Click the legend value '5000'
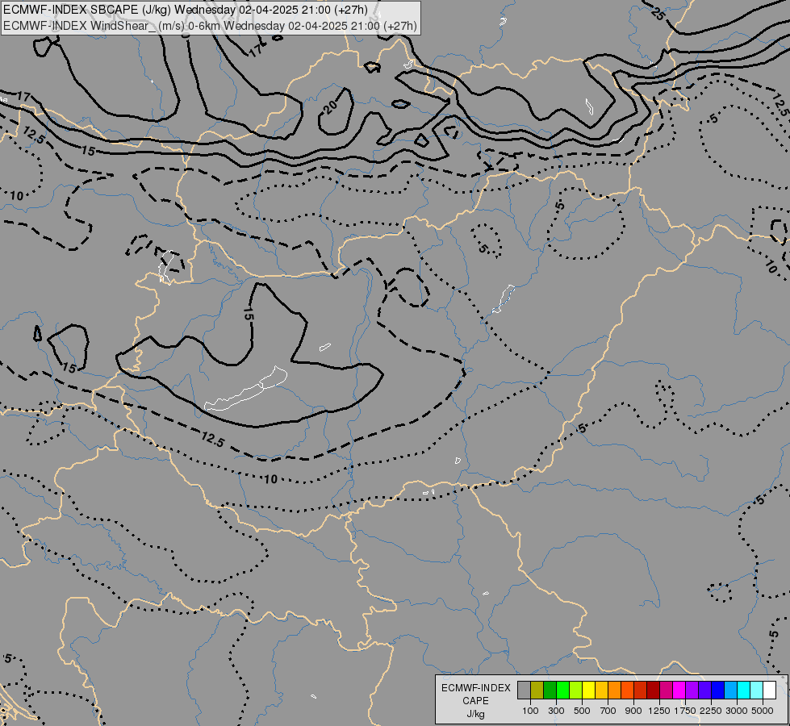This screenshot has width=790, height=726. pyautogui.click(x=763, y=711)
